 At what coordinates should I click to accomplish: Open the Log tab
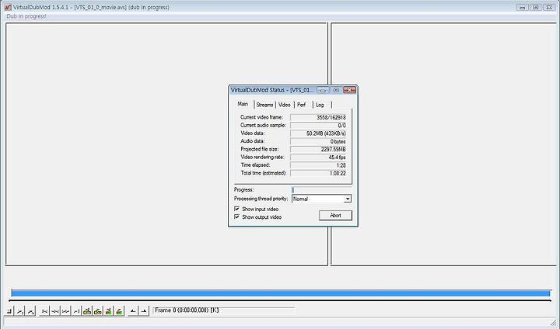click(320, 105)
